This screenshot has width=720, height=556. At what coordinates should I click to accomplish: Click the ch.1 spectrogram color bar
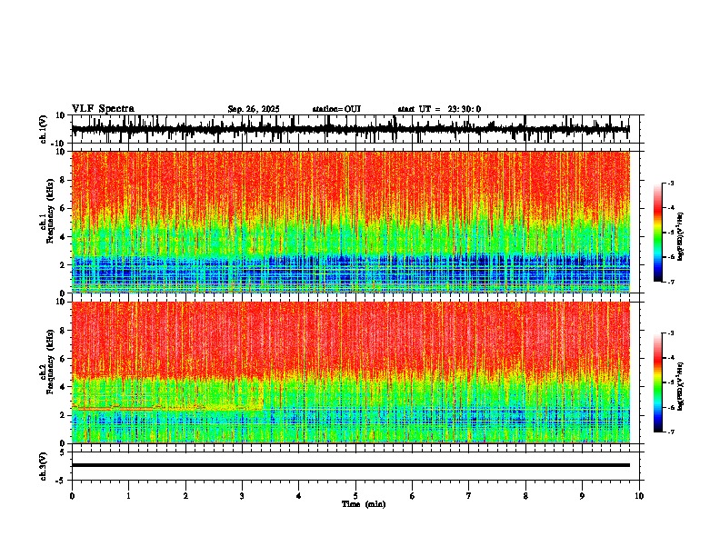[658, 233]
